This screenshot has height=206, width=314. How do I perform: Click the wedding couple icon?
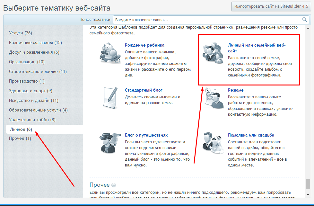213,142
